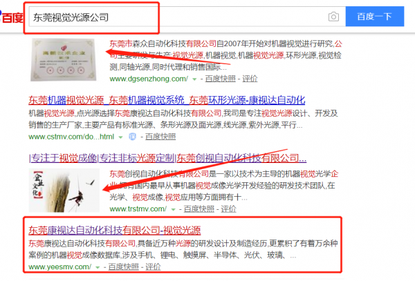Expand the dropdown arrow beside www.yeesmv.com

point(98,267)
